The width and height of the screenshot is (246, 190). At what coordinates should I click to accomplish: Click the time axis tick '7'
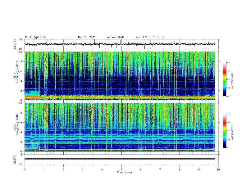[160, 170]
